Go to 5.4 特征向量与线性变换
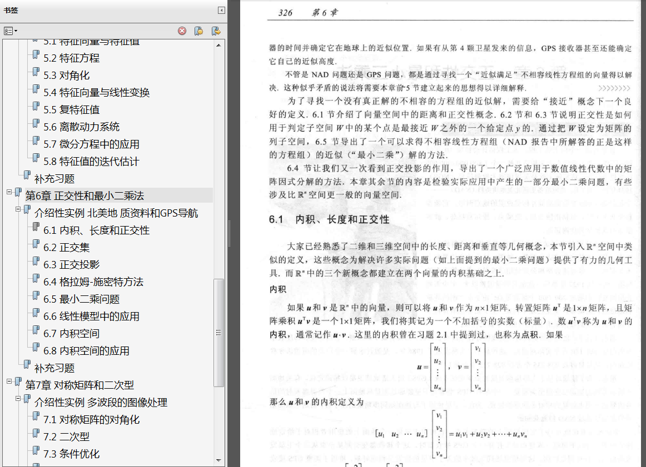 pos(96,93)
